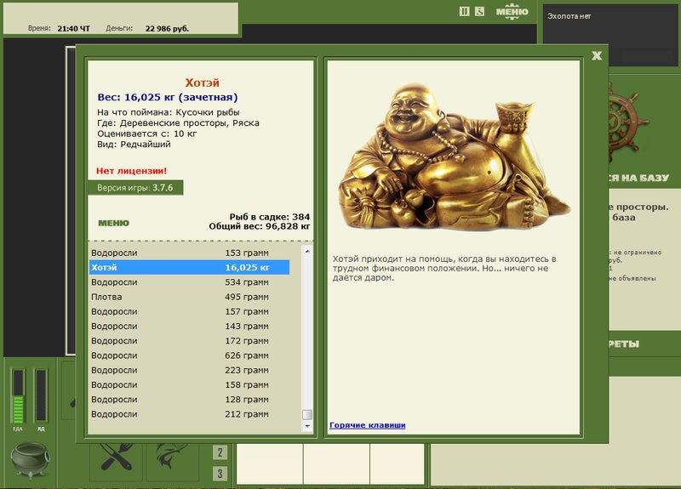Select Водоросли 534 грамм row

point(189,282)
